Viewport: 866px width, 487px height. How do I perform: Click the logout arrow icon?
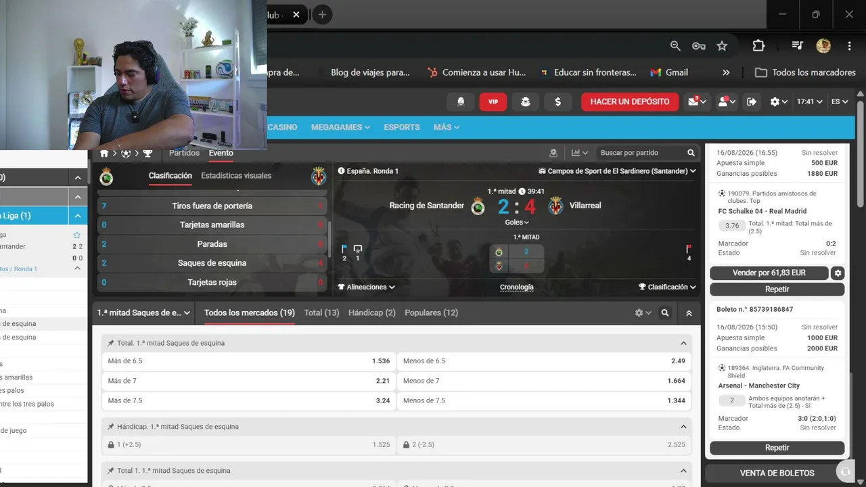click(752, 101)
